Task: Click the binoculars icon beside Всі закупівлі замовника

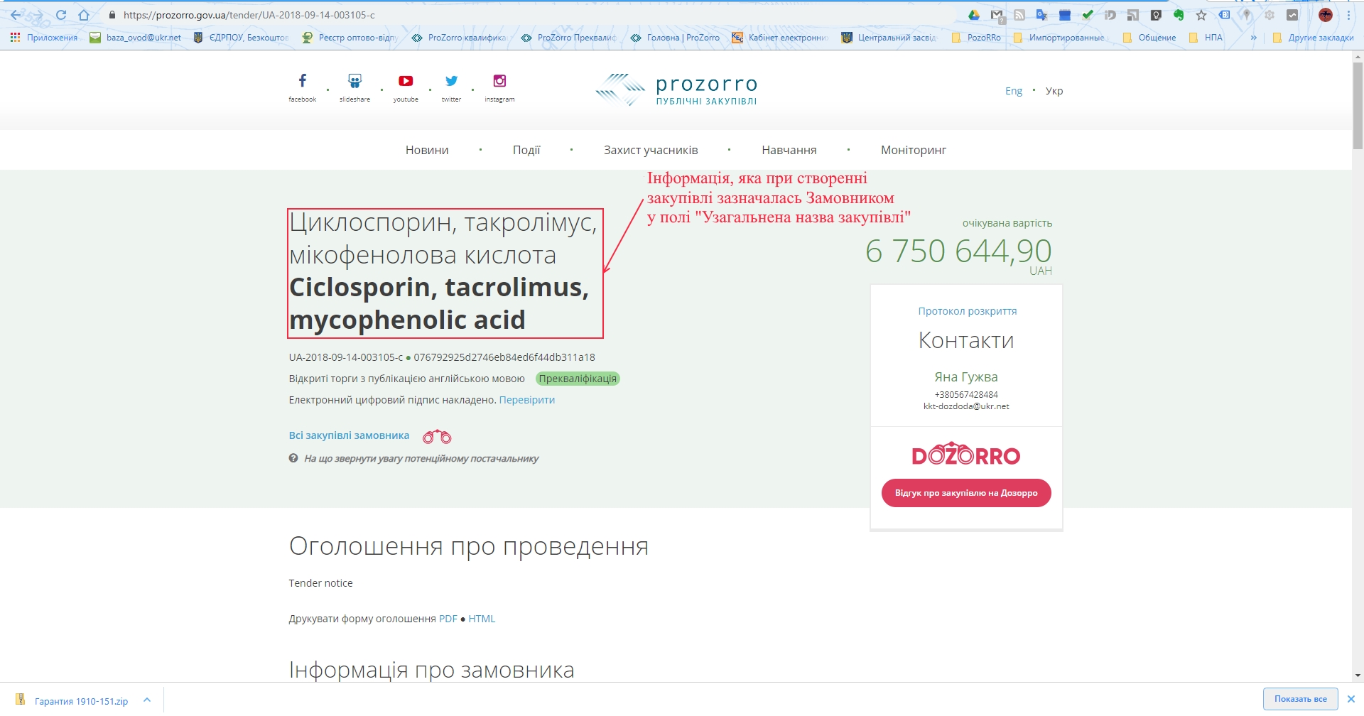Action: pyautogui.click(x=437, y=436)
